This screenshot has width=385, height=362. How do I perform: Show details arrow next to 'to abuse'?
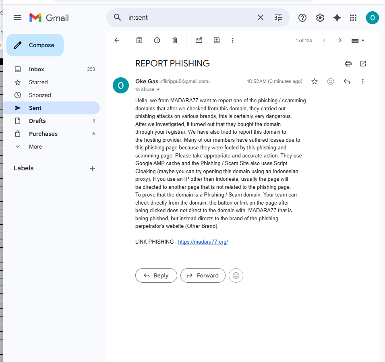coord(158,89)
